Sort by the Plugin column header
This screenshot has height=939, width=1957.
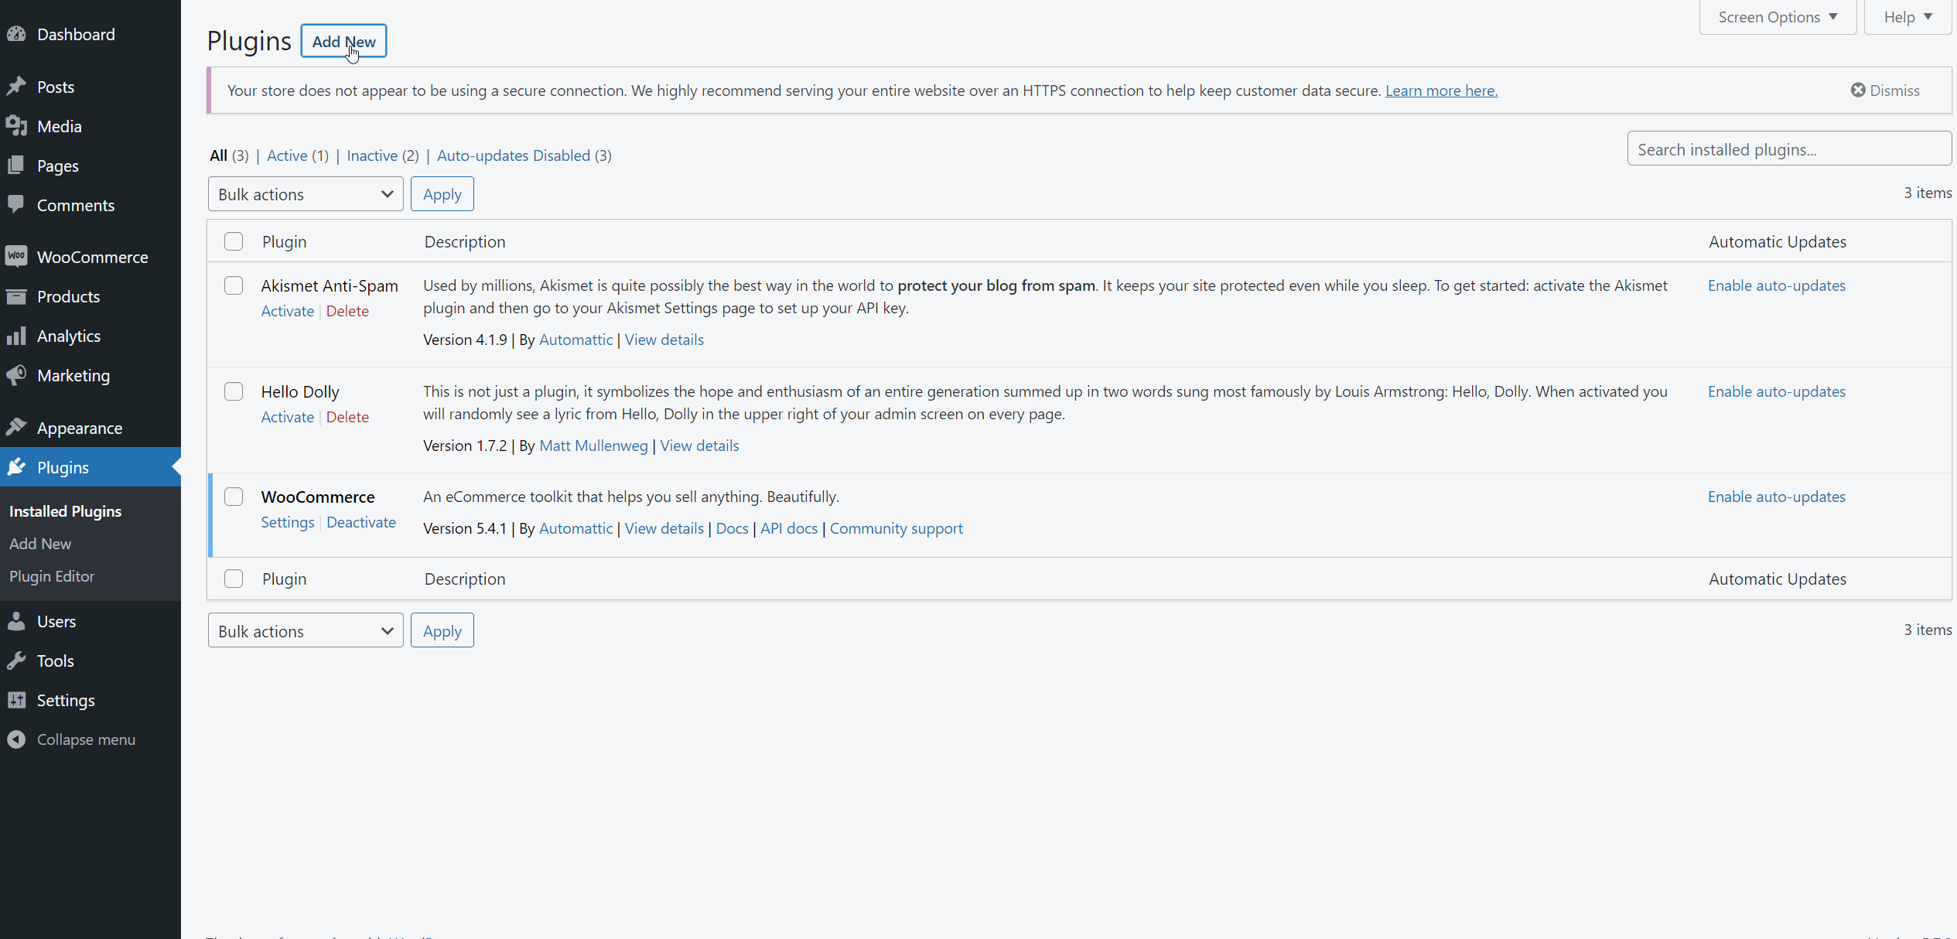[x=285, y=241]
